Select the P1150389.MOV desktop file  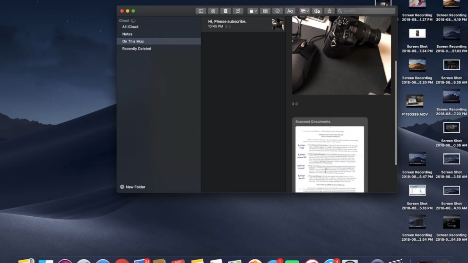pyautogui.click(x=415, y=102)
